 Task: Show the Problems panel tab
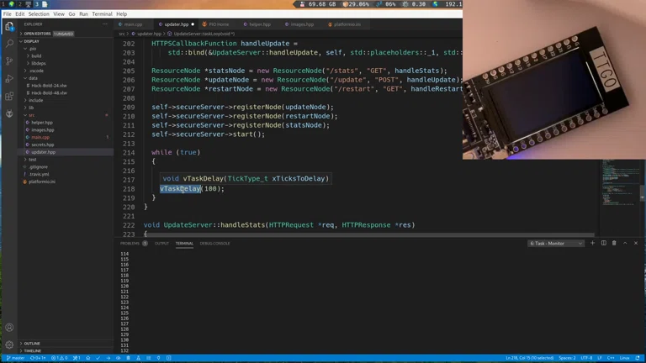pos(130,243)
